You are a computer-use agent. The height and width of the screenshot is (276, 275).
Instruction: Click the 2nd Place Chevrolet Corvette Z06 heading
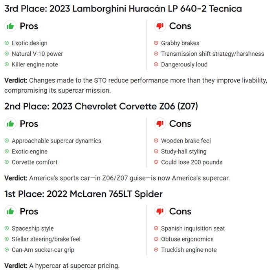101,106
